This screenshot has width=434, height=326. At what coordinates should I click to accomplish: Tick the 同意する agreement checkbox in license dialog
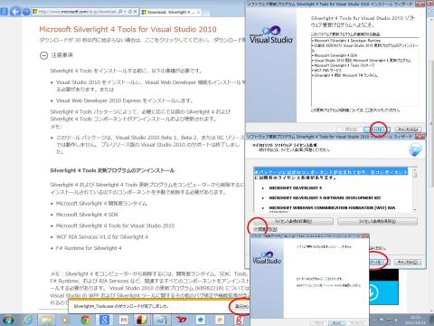pyautogui.click(x=256, y=229)
